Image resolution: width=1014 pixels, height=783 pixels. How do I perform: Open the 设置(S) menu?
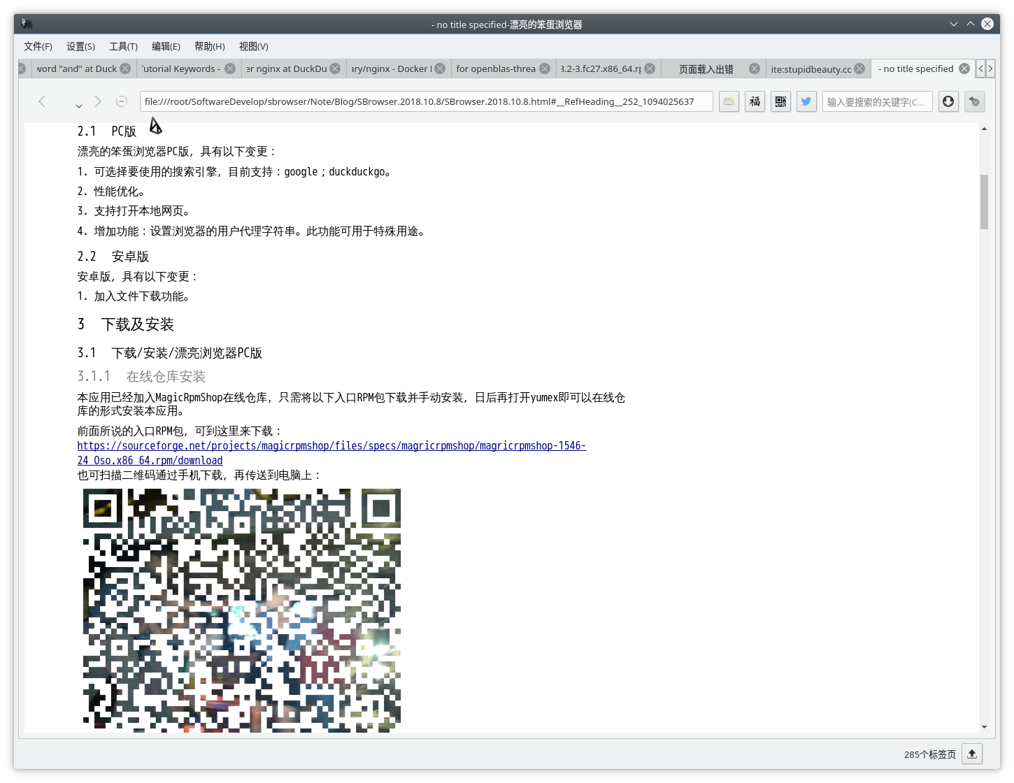pos(80,46)
